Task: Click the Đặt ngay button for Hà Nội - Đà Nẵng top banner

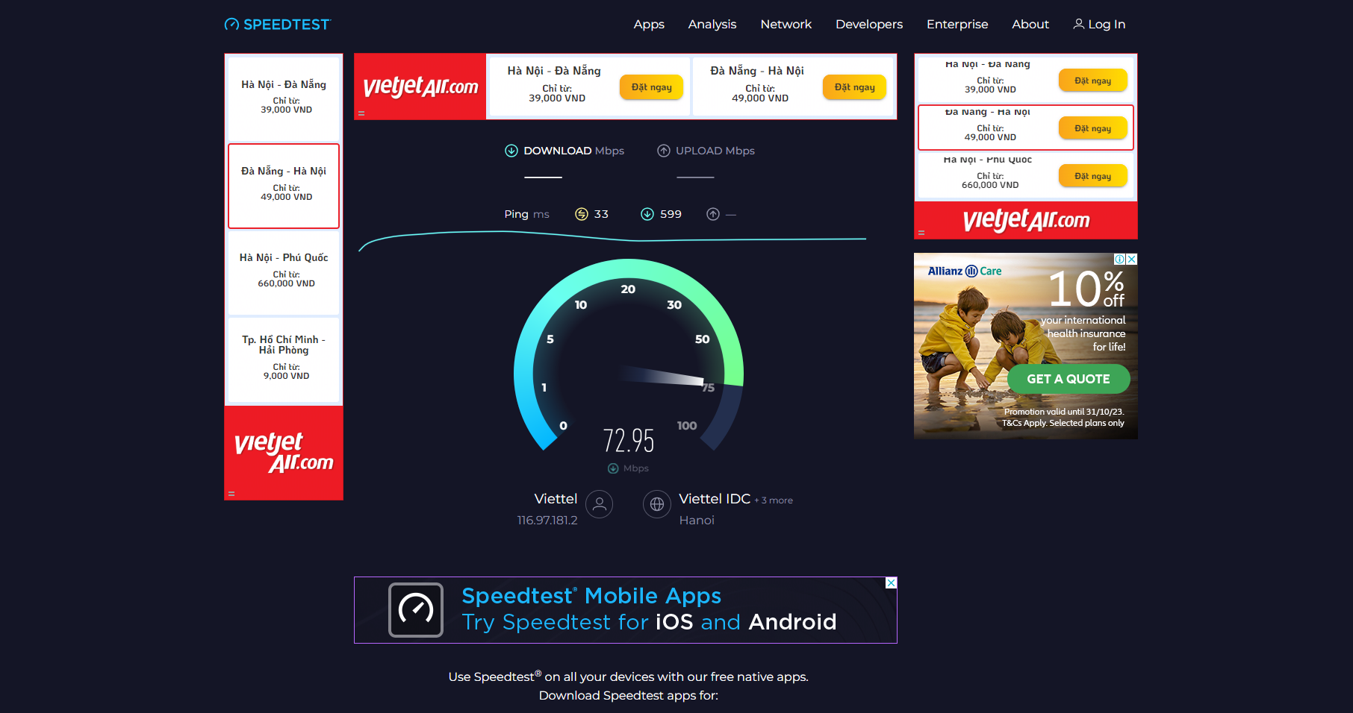Action: (x=651, y=87)
